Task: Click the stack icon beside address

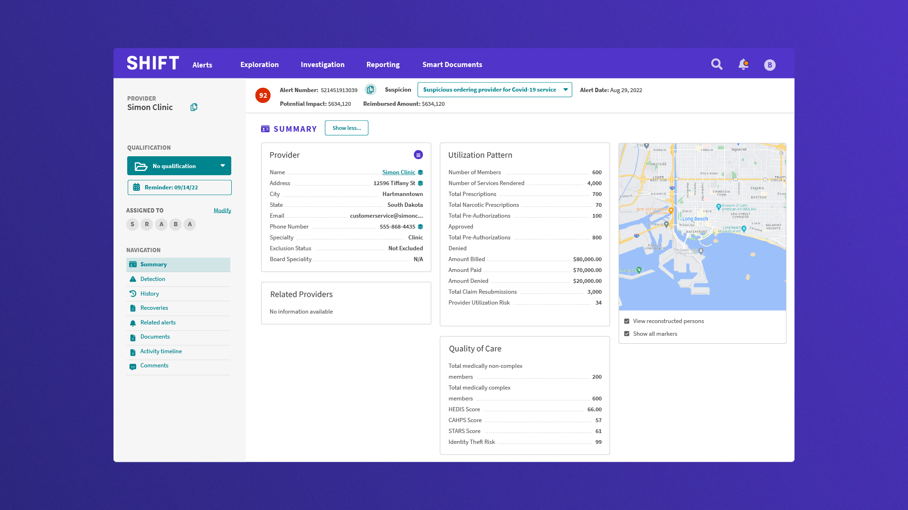Action: point(420,183)
